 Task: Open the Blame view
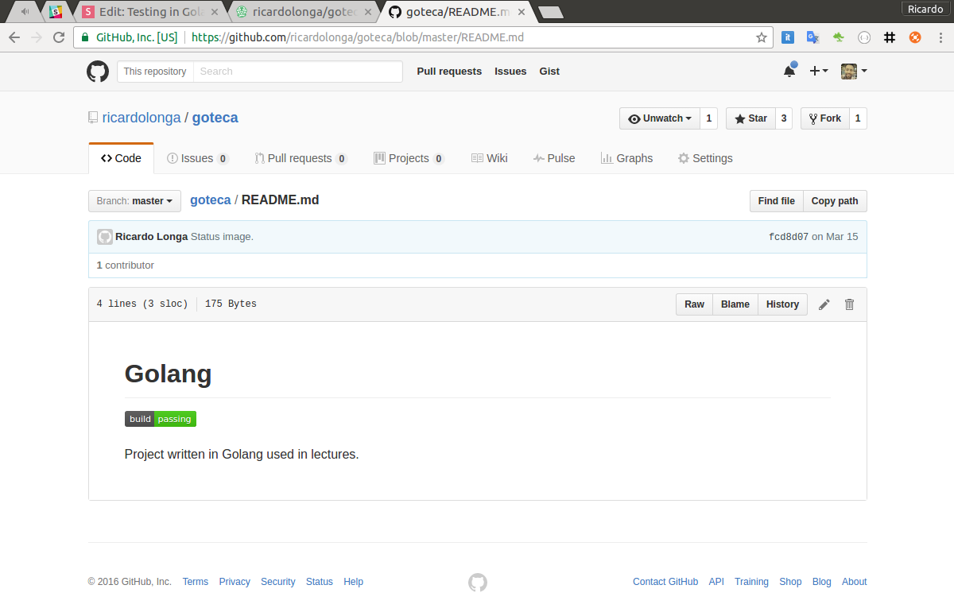tap(735, 304)
